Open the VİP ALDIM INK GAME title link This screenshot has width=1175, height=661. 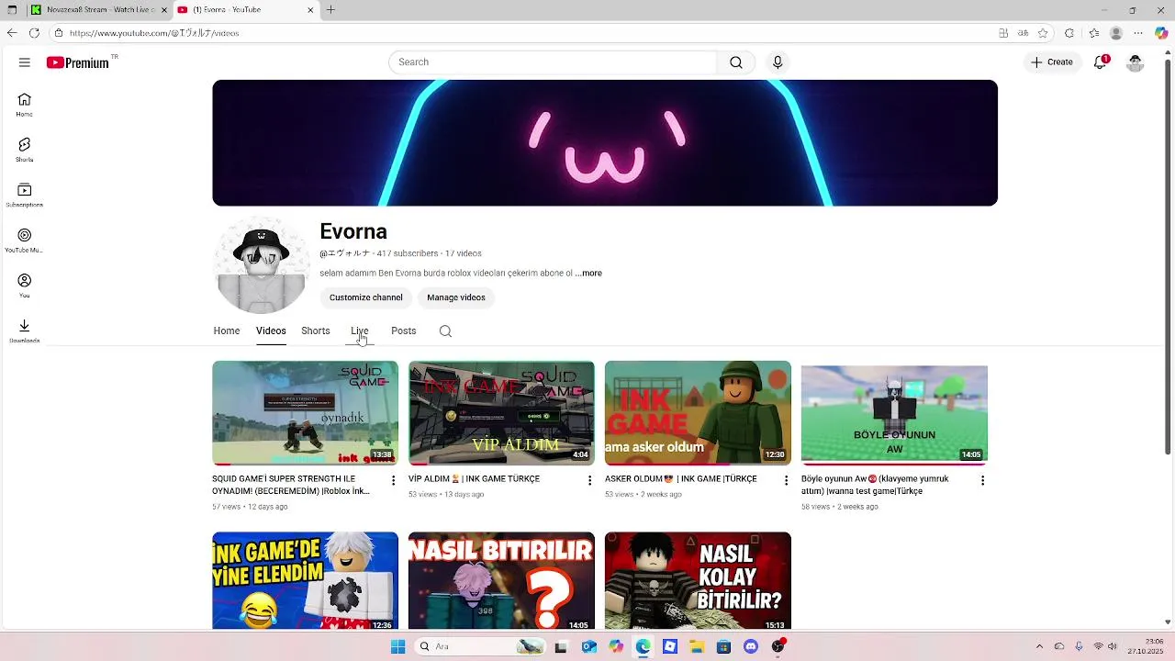(x=474, y=479)
